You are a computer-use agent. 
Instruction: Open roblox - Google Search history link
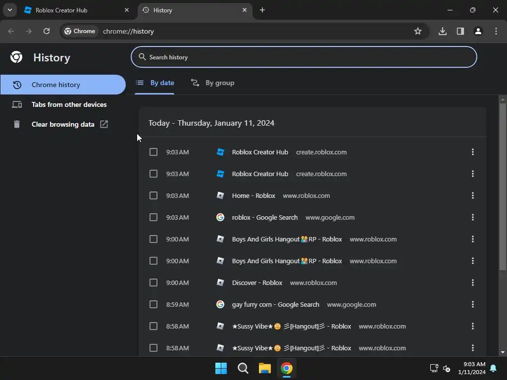265,218
